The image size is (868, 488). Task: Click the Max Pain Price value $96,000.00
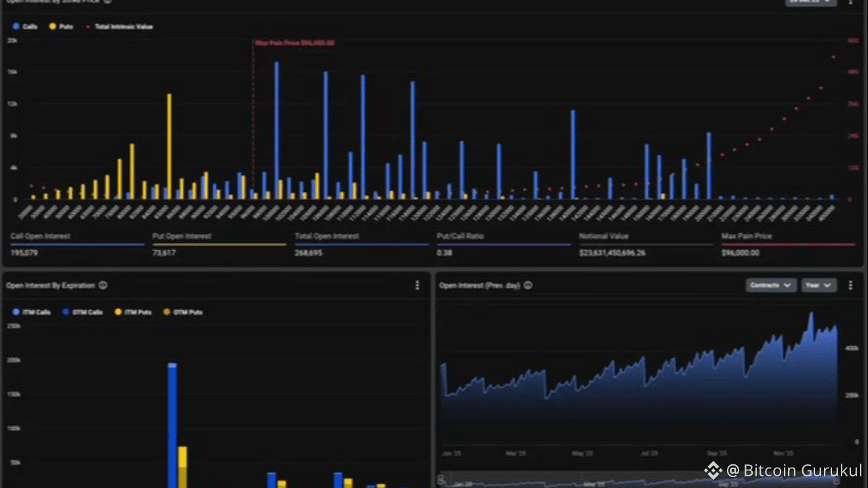point(741,253)
